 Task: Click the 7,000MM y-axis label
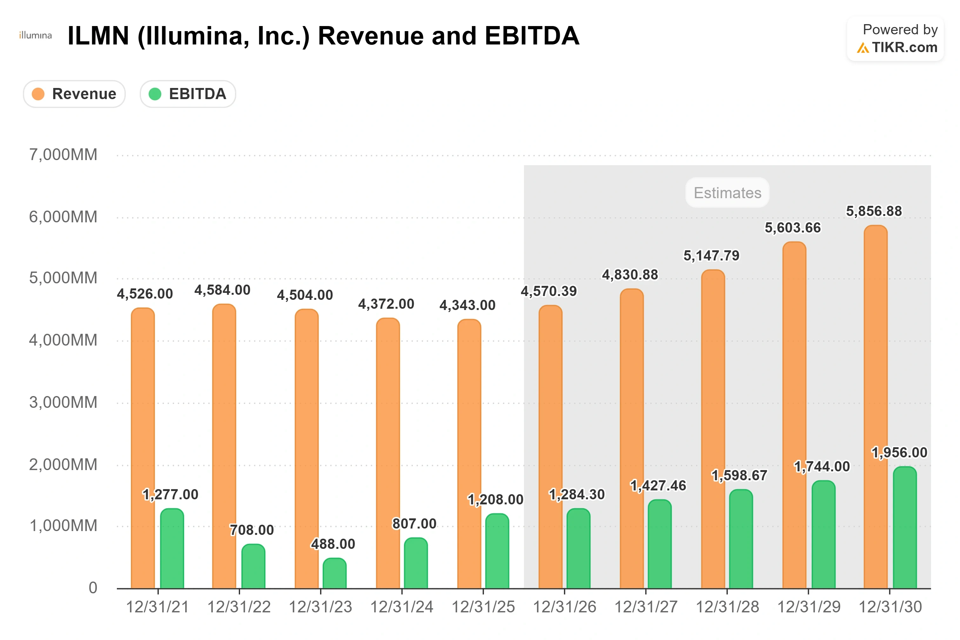(x=63, y=155)
